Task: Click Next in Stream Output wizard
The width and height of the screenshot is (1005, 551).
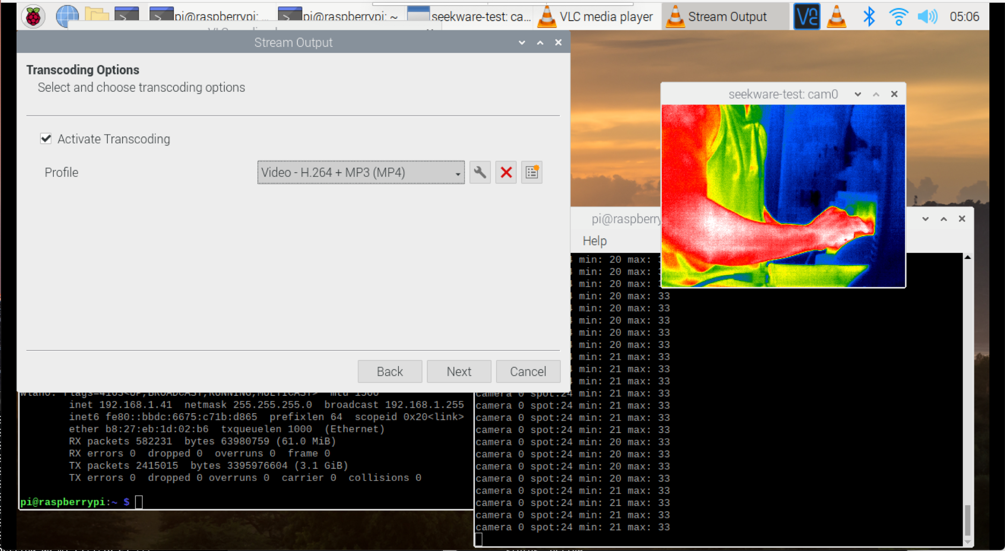Action: [459, 371]
